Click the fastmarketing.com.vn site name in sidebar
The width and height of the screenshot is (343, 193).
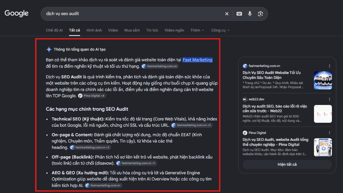264,66
